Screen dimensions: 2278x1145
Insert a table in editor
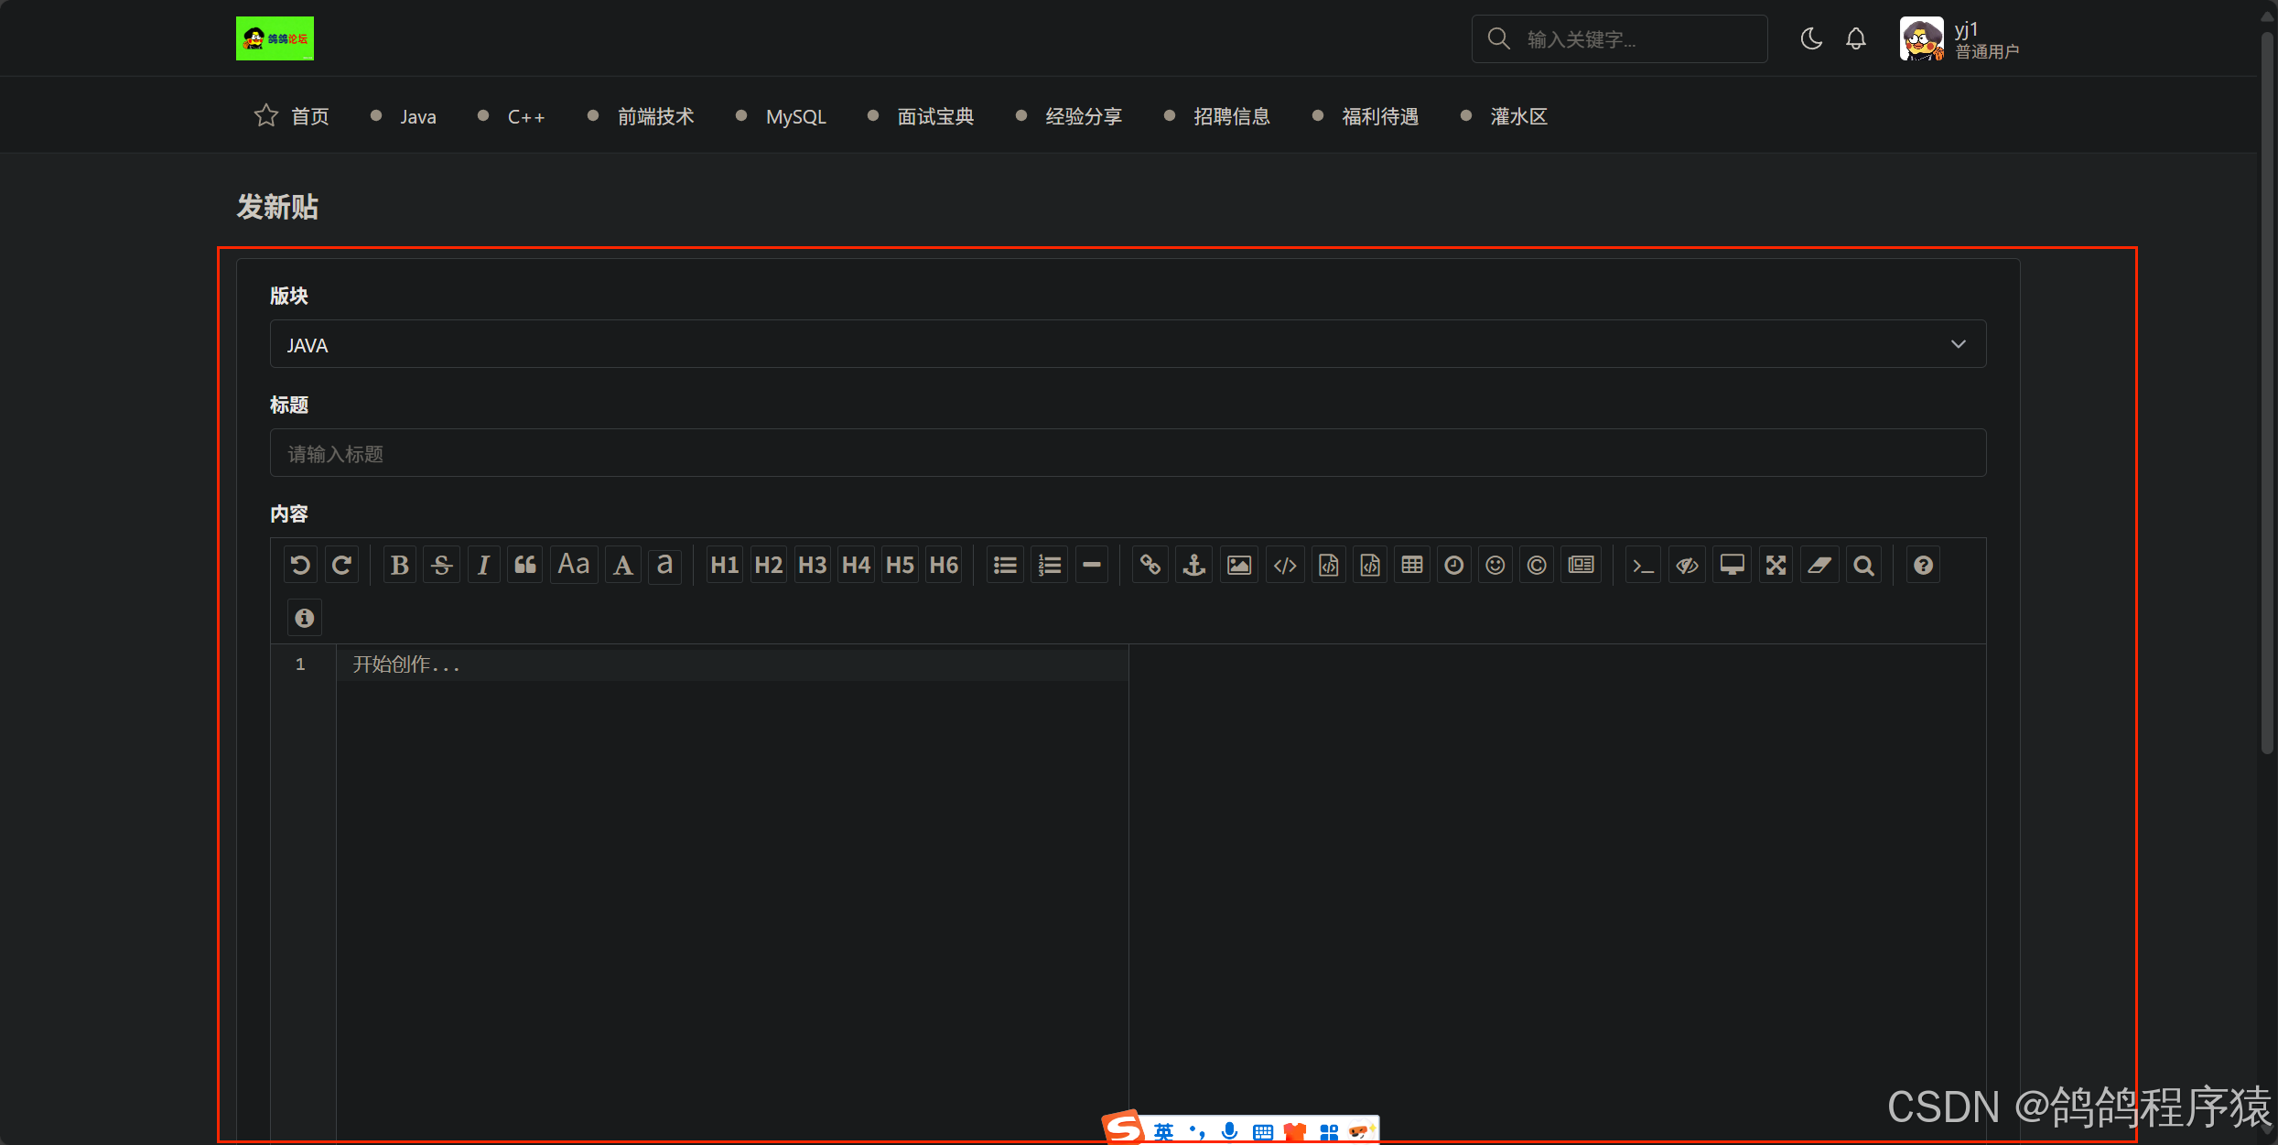click(x=1412, y=565)
